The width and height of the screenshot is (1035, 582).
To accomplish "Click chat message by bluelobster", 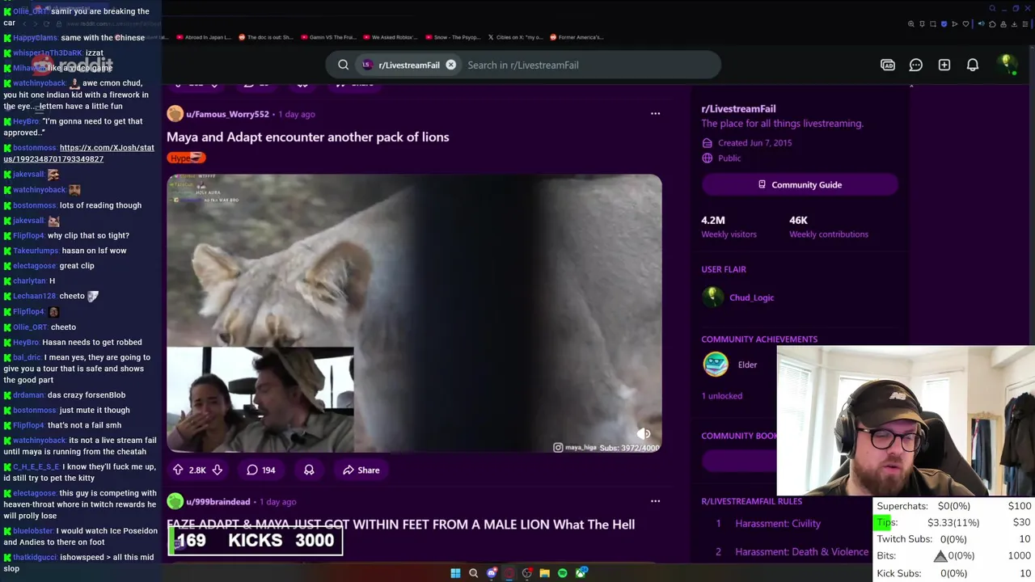I will [x=79, y=537].
